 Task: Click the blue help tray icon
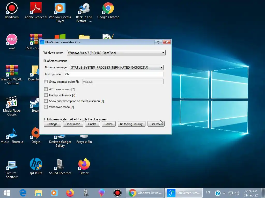(x=218, y=193)
